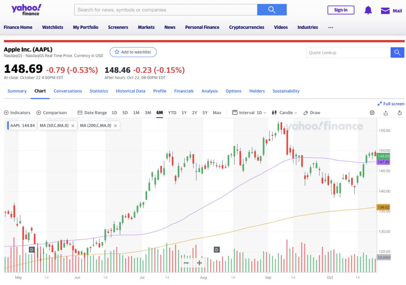Click Add to watchlist button

coord(133,52)
